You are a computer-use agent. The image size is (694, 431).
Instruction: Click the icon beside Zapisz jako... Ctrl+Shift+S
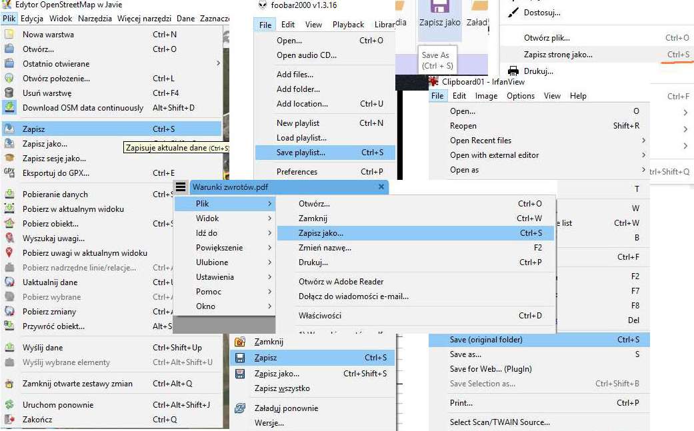pyautogui.click(x=240, y=374)
